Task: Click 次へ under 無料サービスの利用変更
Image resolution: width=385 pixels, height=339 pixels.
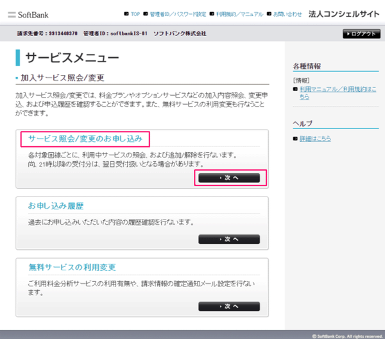Action: (229, 306)
